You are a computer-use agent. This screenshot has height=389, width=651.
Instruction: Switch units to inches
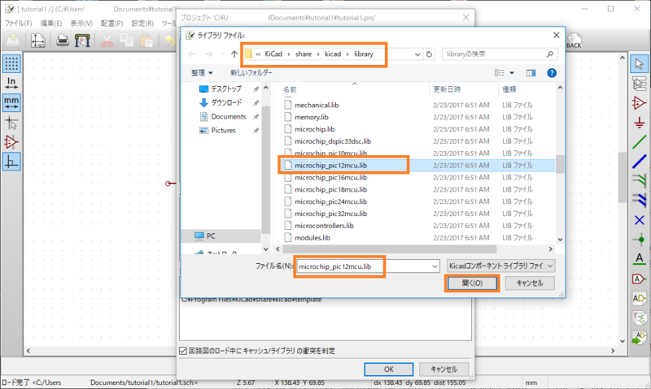pyautogui.click(x=11, y=83)
